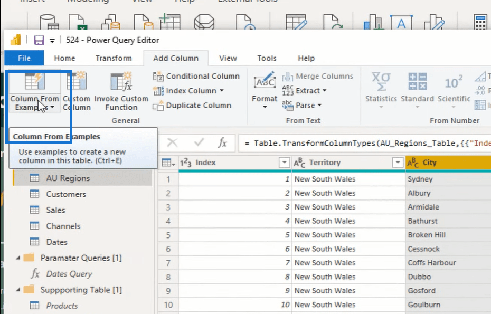Open the Scientific number operations
491x314 pixels.
click(x=454, y=90)
